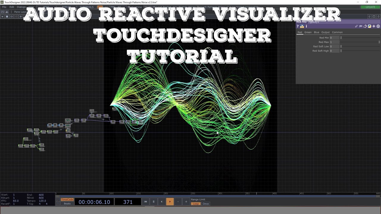Open the File menu
The width and height of the screenshot is (381, 214).
[4, 7]
